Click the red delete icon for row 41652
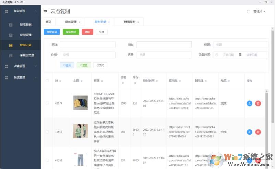275x169 pixels. [x=258, y=132]
